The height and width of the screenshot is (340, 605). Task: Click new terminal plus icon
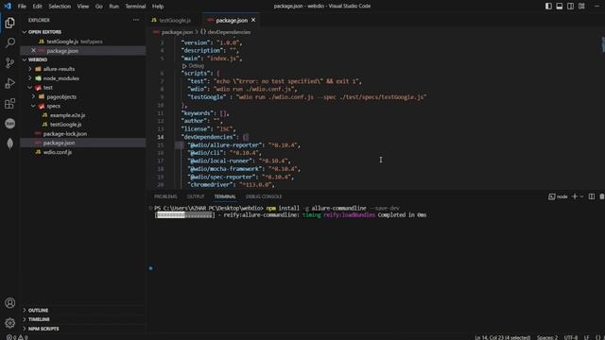pos(575,196)
